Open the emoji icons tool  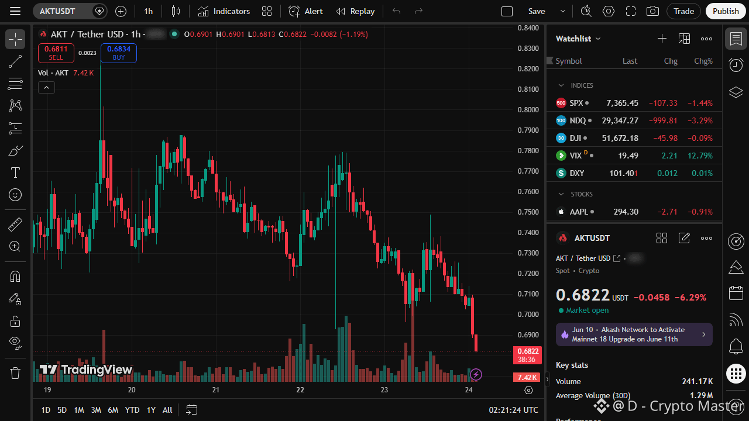pyautogui.click(x=15, y=195)
